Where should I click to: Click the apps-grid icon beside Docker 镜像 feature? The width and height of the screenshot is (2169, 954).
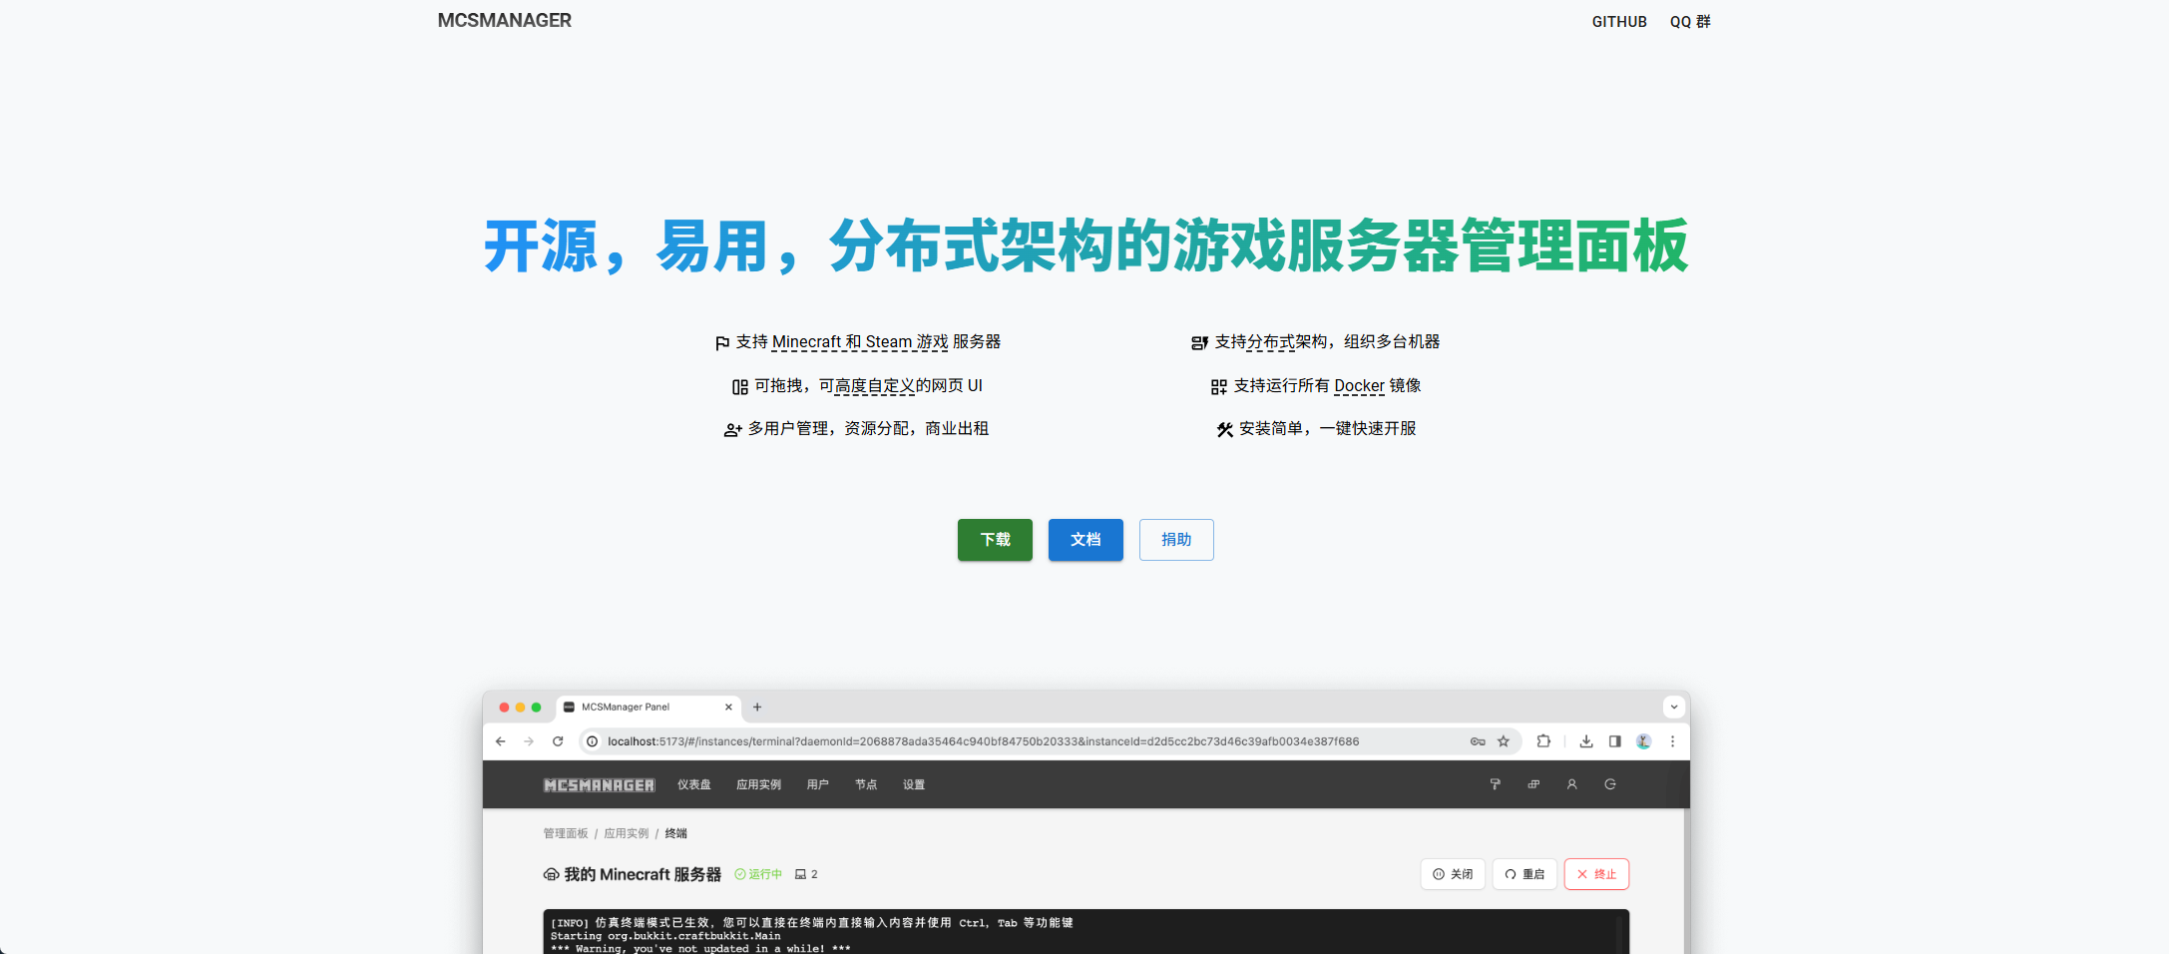1219,387
